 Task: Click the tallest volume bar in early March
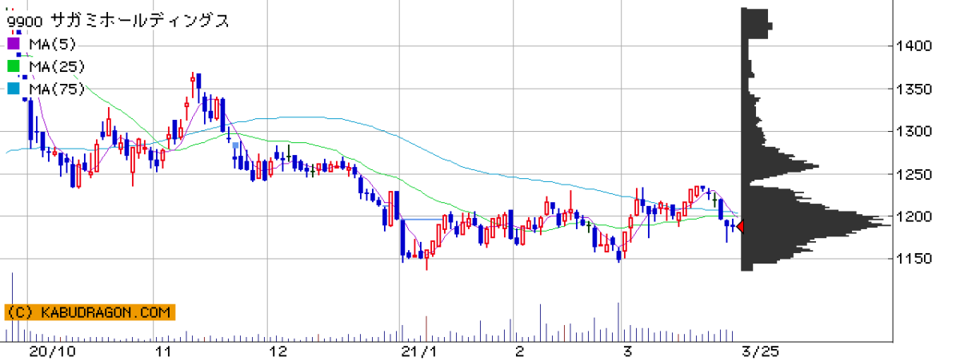[618, 322]
